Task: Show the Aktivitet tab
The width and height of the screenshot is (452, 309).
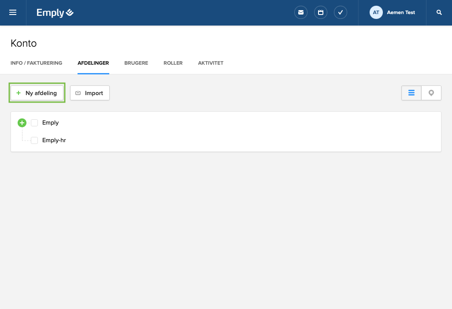Action: (211, 63)
